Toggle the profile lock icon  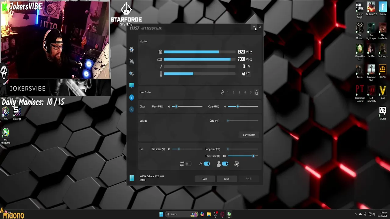tap(257, 92)
